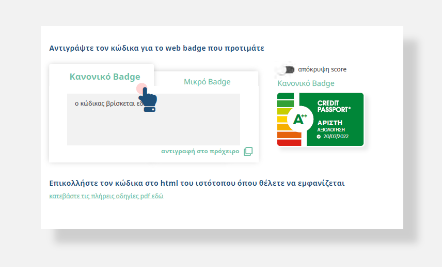The image size is (442, 267).
Task: Click the copy-to-clipboard icon
Action: (x=248, y=152)
